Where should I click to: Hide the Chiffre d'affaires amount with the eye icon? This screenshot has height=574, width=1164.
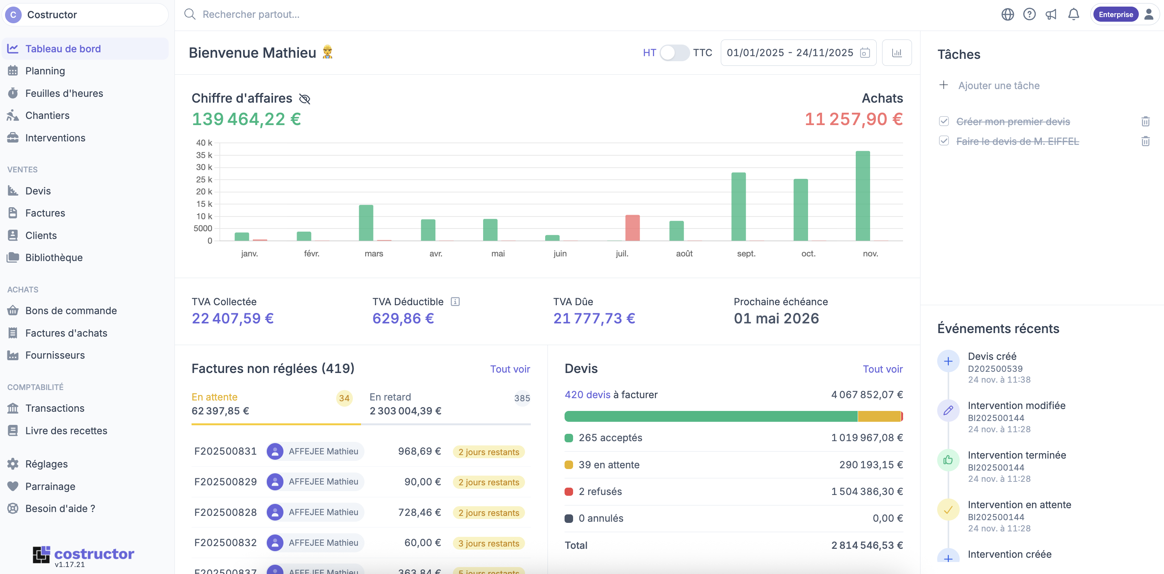click(304, 99)
